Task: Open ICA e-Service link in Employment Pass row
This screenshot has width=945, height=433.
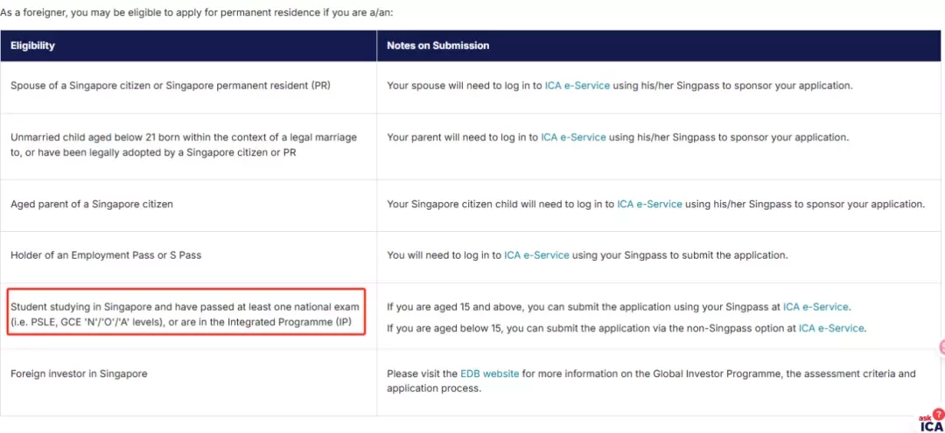Action: (536, 255)
